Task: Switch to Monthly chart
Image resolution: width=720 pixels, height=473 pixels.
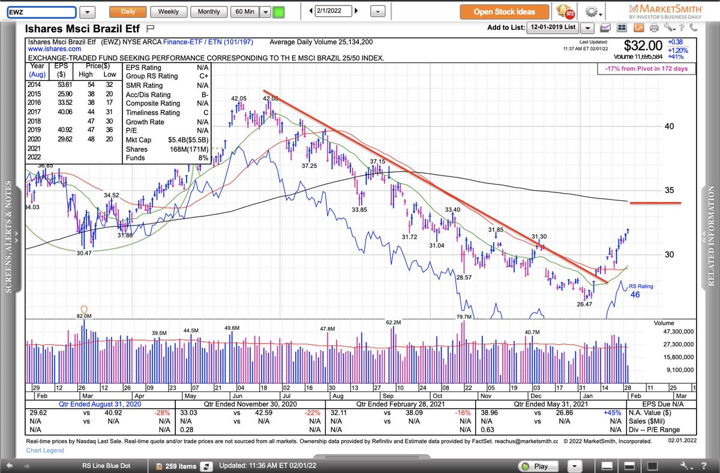Action: coord(209,11)
